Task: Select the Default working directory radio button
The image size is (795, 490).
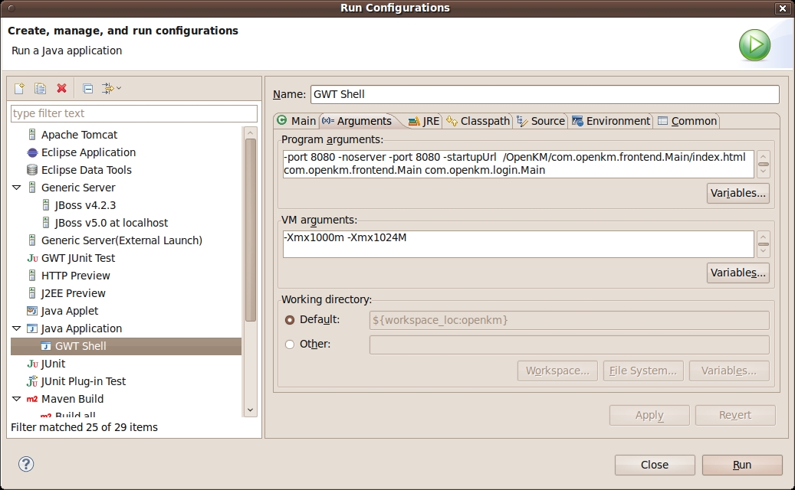Action: 290,320
